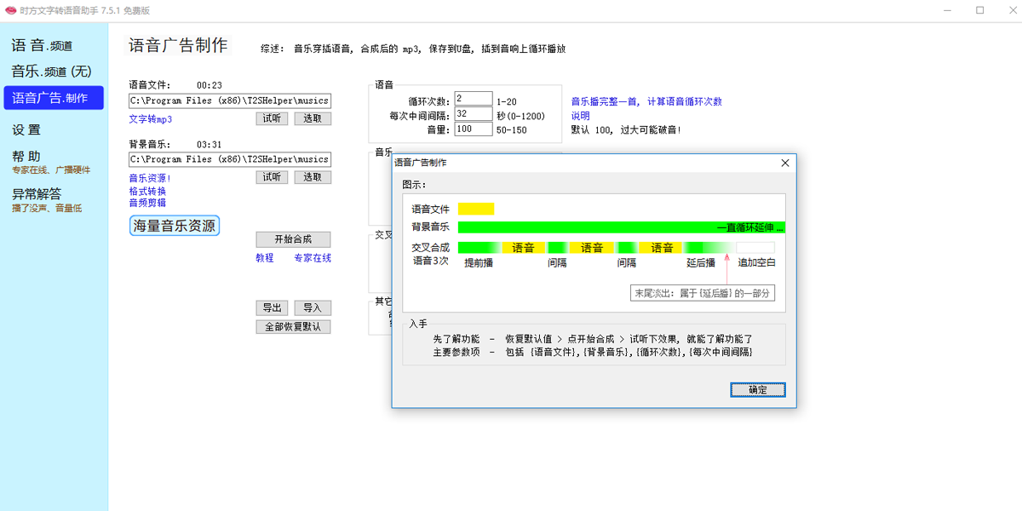Click the 教程 link
This screenshot has height=511, width=1022.
(x=265, y=258)
